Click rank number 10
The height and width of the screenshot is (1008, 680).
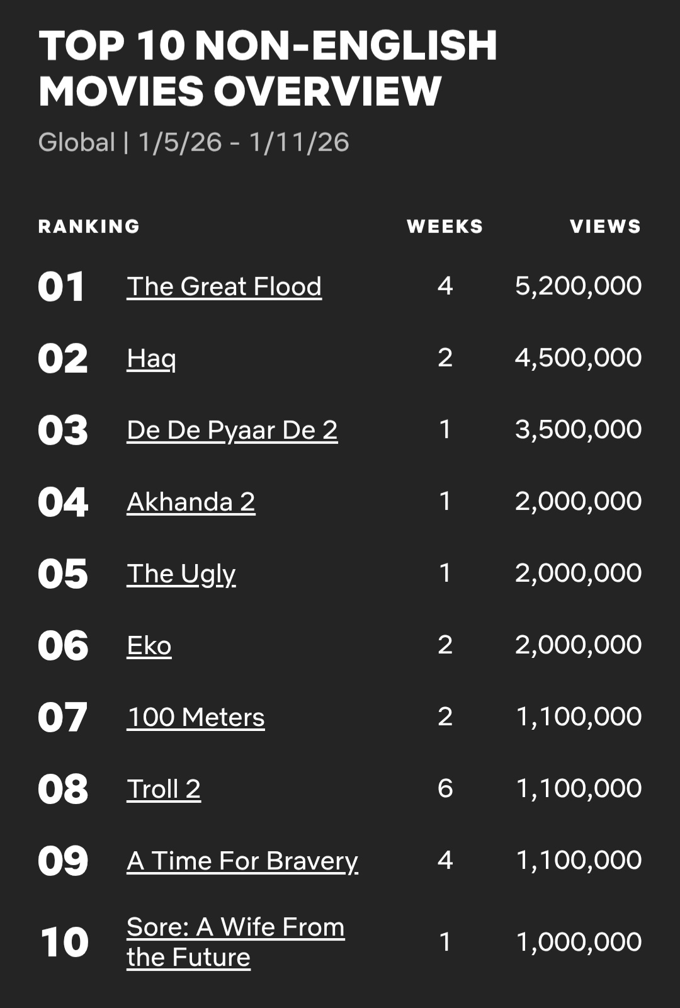(64, 943)
